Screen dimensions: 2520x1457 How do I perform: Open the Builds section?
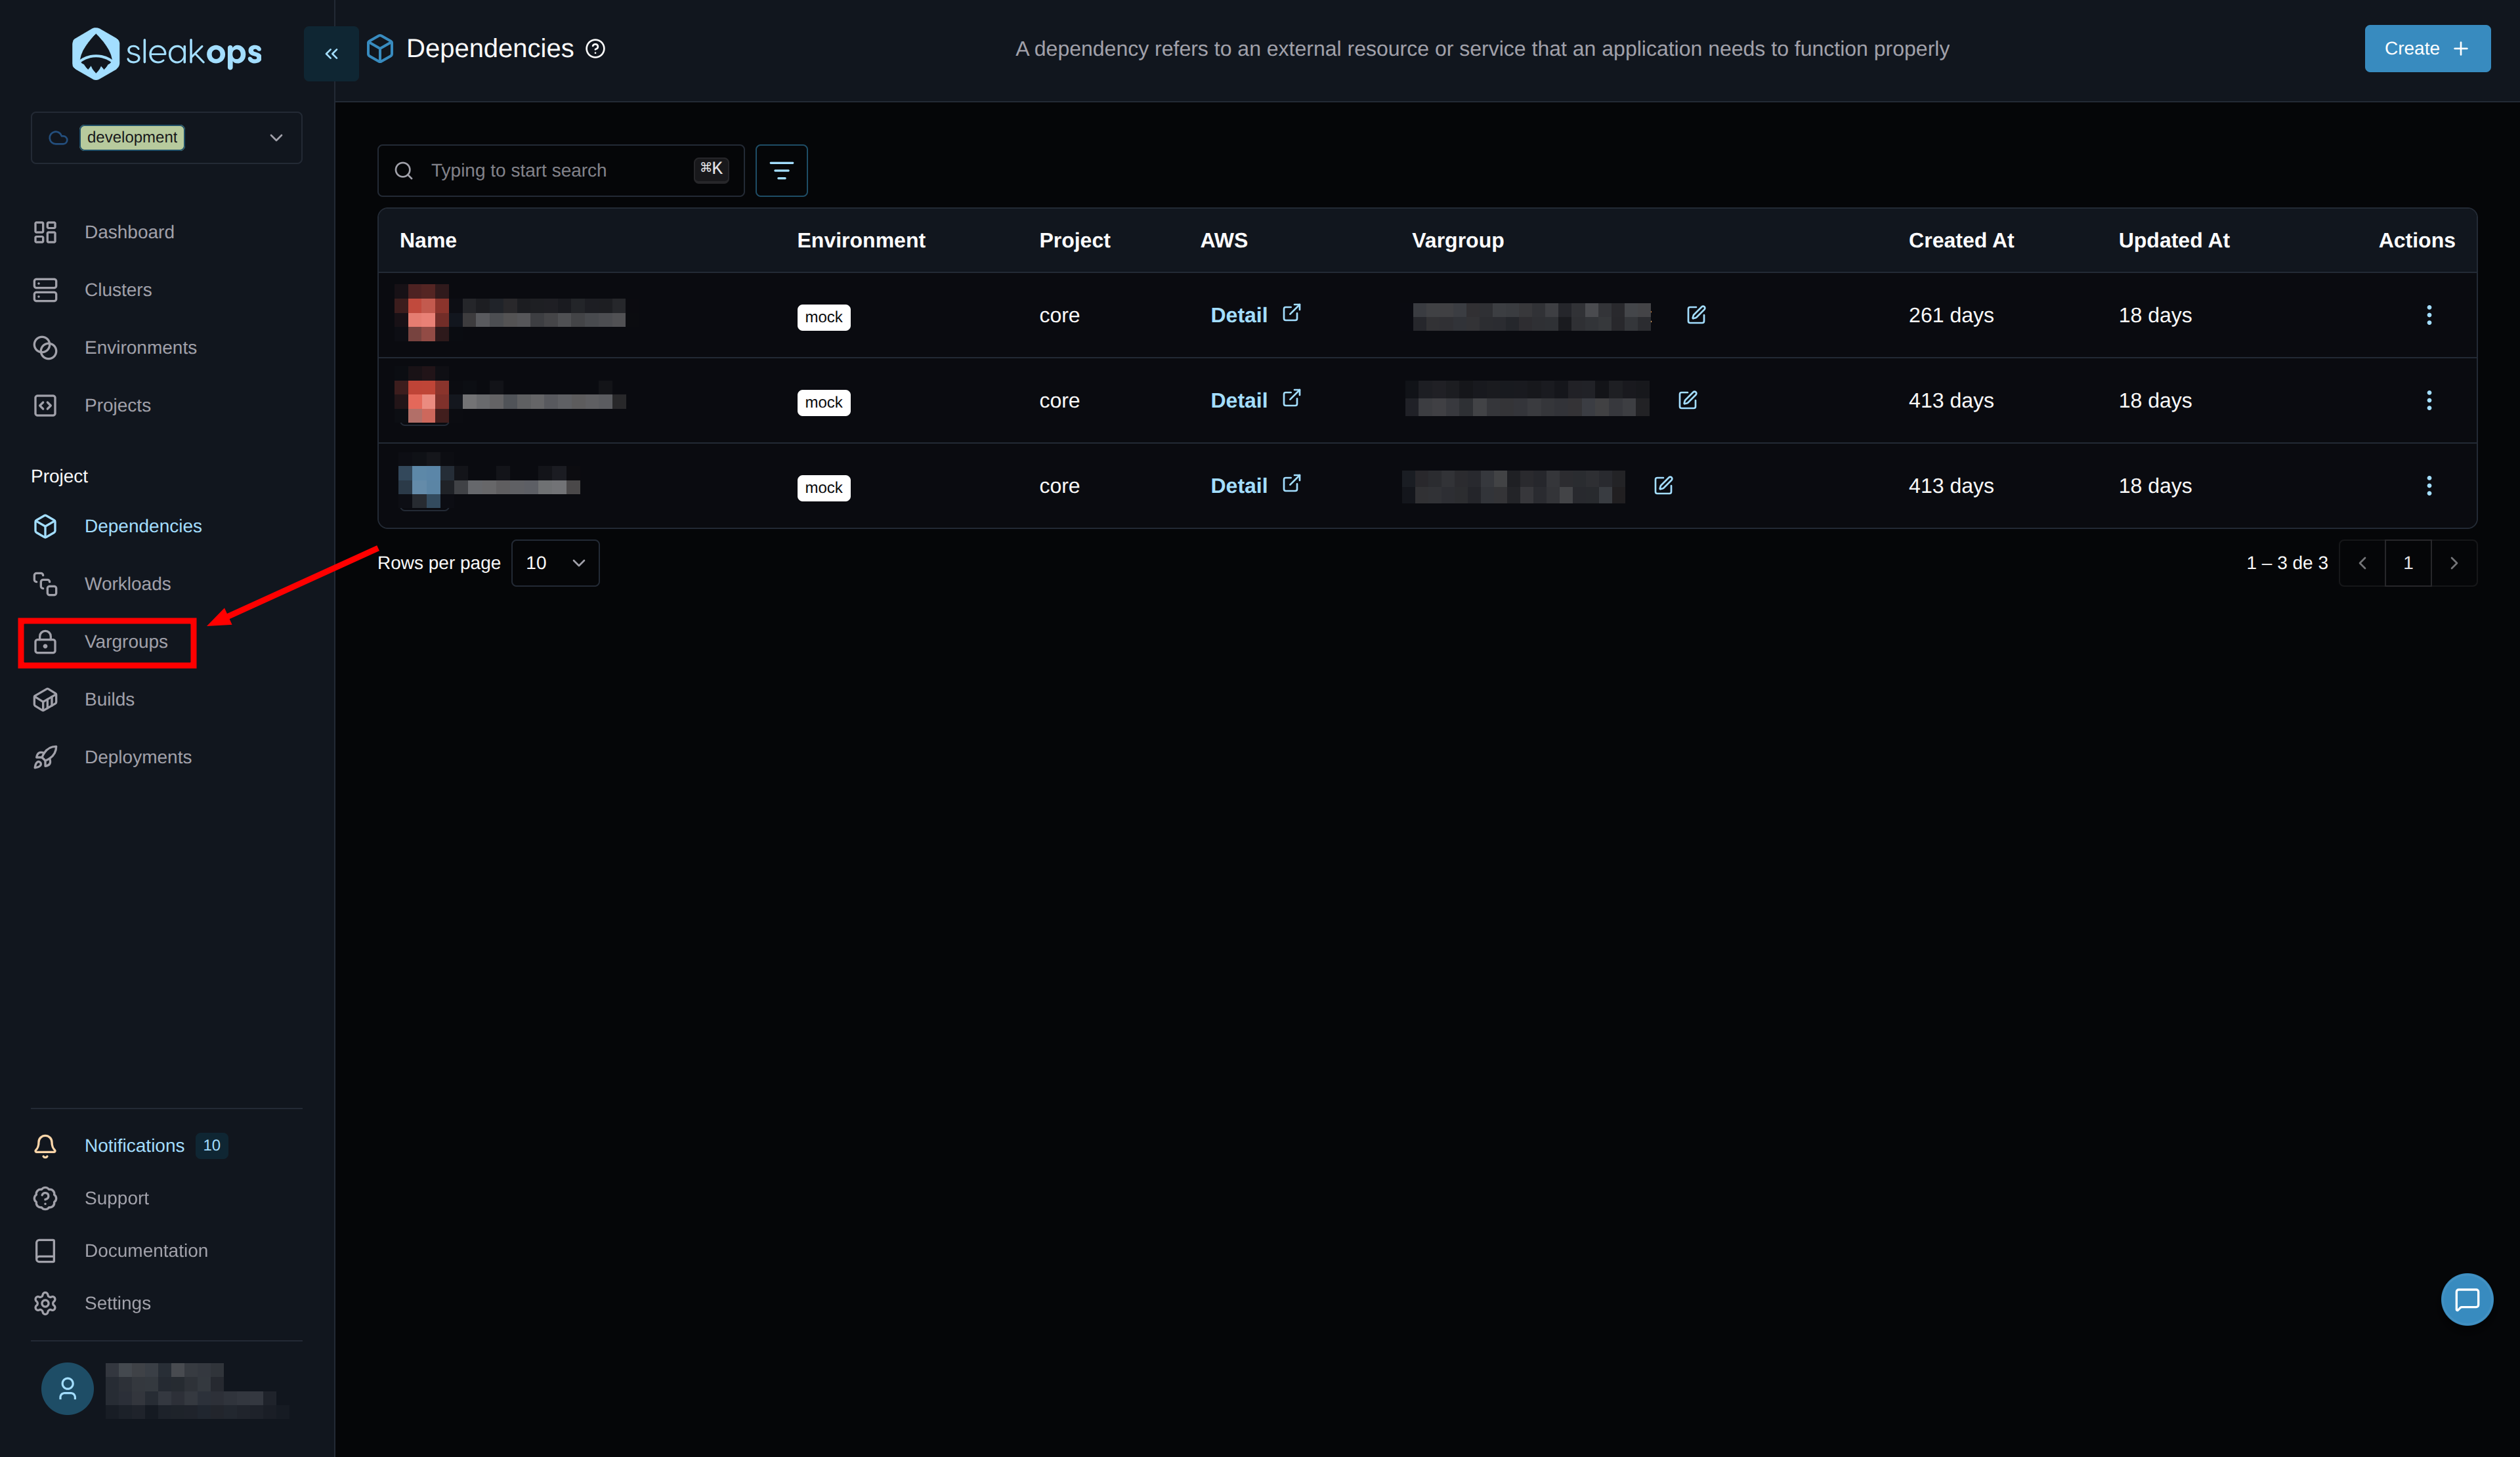[x=109, y=698]
